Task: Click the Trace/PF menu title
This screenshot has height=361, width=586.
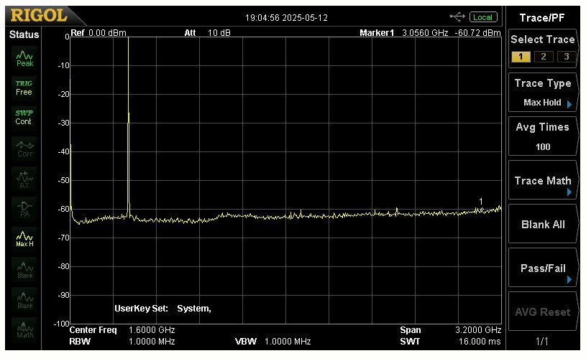Action: tap(543, 17)
